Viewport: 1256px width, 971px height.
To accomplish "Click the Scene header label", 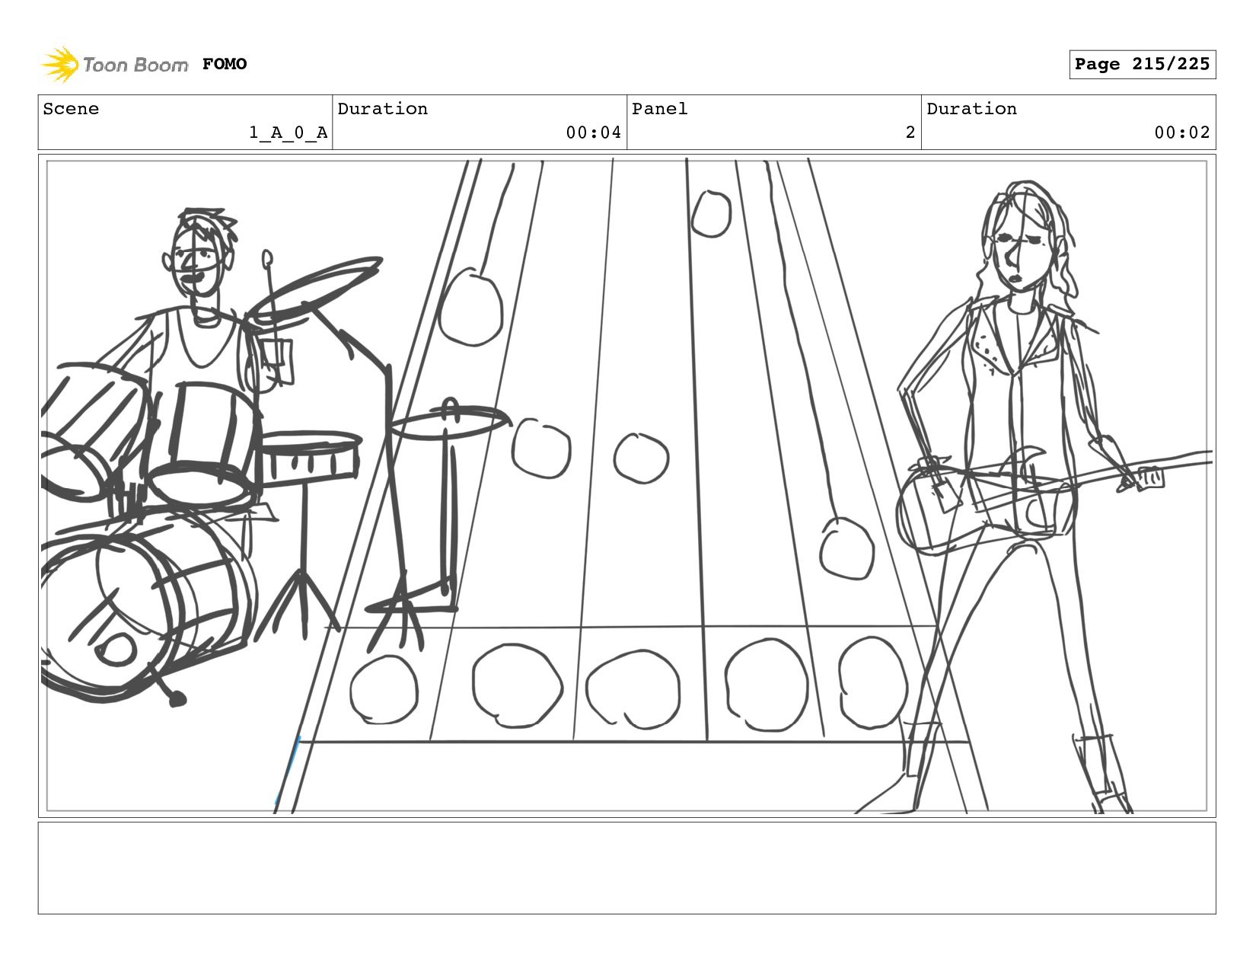I will pos(71,109).
